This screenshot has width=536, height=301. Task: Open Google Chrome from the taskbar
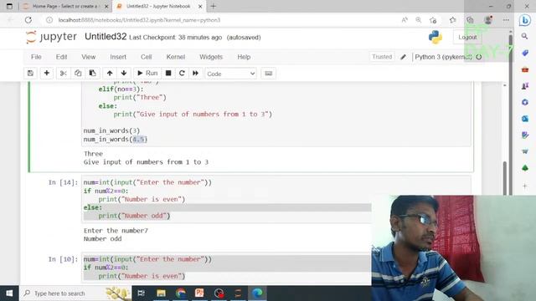coord(181,293)
